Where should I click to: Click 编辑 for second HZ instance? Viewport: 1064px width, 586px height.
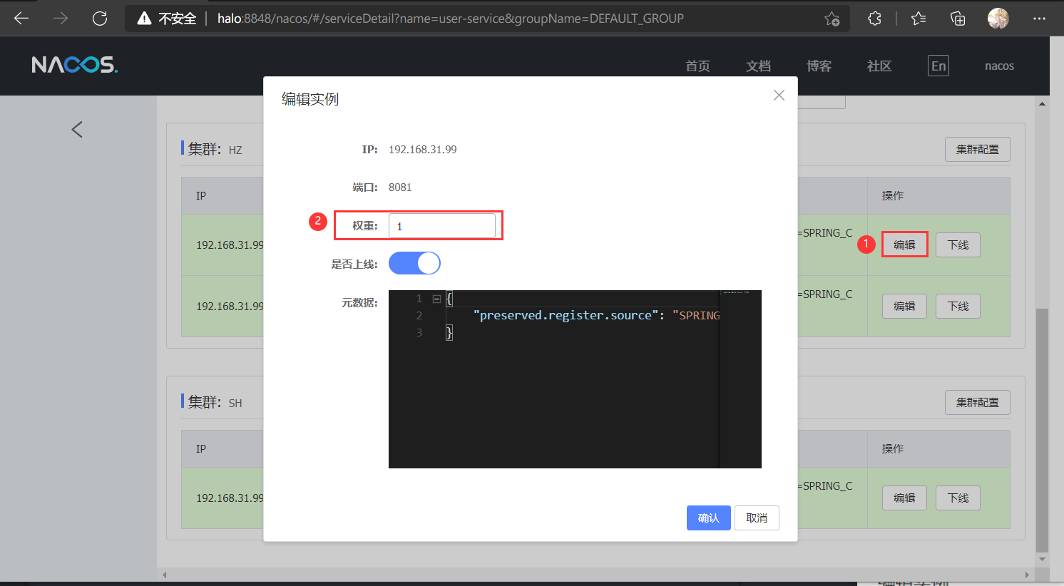(x=904, y=306)
